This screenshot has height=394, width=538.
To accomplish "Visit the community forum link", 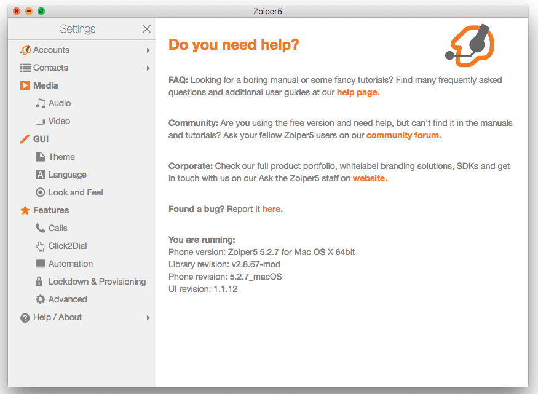I will coord(403,135).
